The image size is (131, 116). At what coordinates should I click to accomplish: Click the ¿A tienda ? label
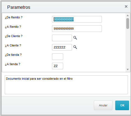(x=12, y=64)
